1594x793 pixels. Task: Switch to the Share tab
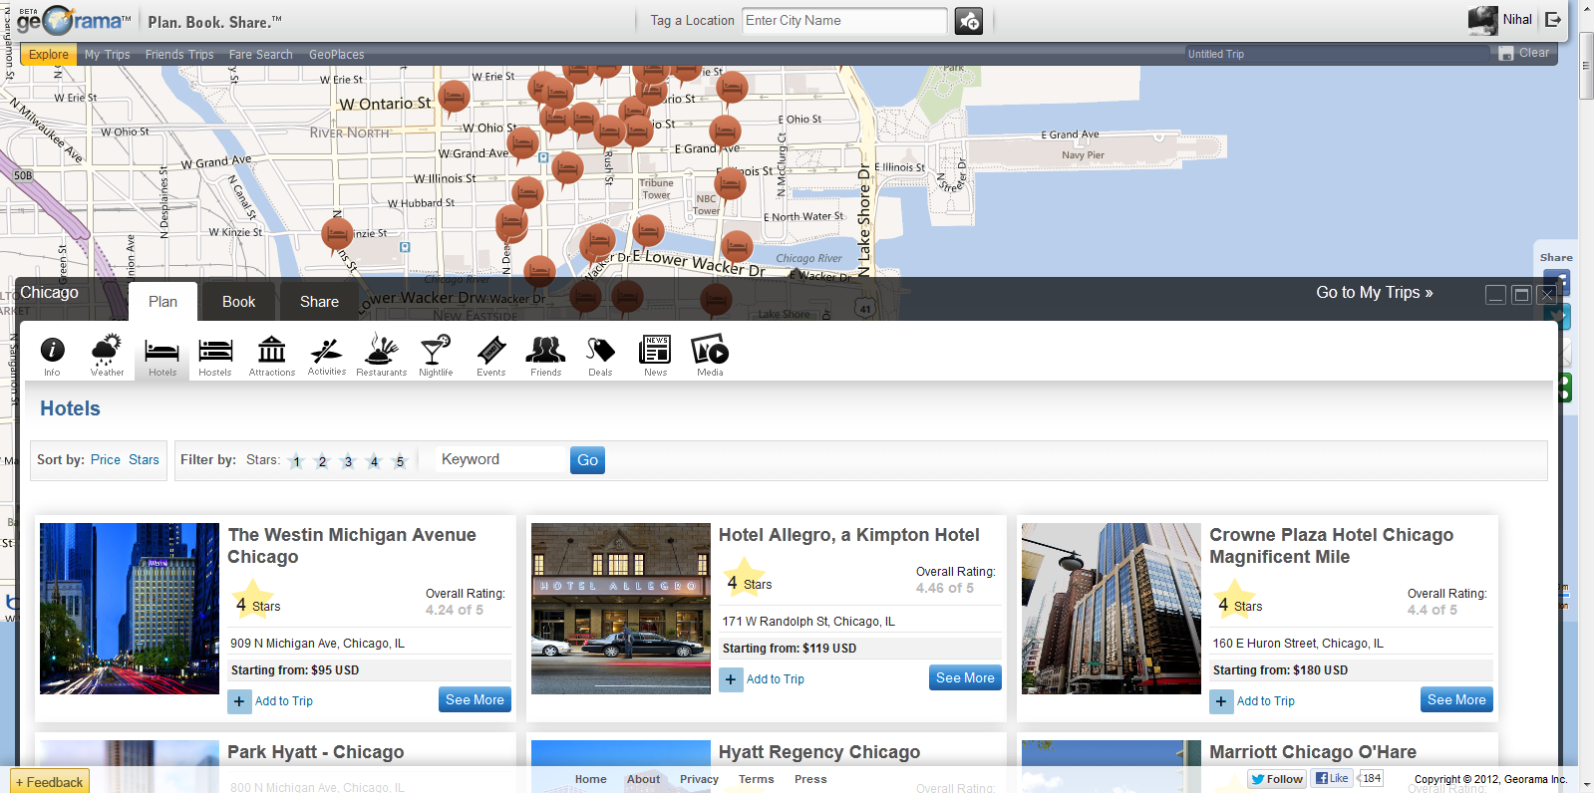[x=319, y=302]
